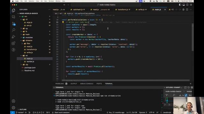204x114 pixels.
Task: Open the Ports panel tab
Action: pos(99,84)
